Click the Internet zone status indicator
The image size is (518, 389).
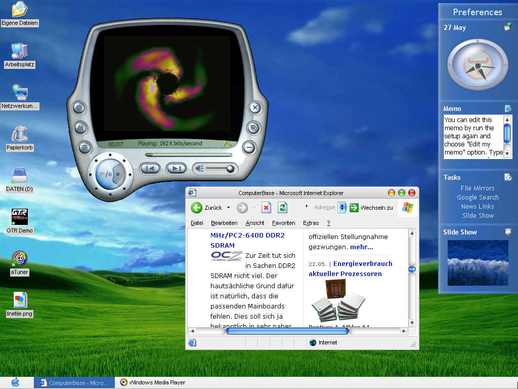click(323, 343)
